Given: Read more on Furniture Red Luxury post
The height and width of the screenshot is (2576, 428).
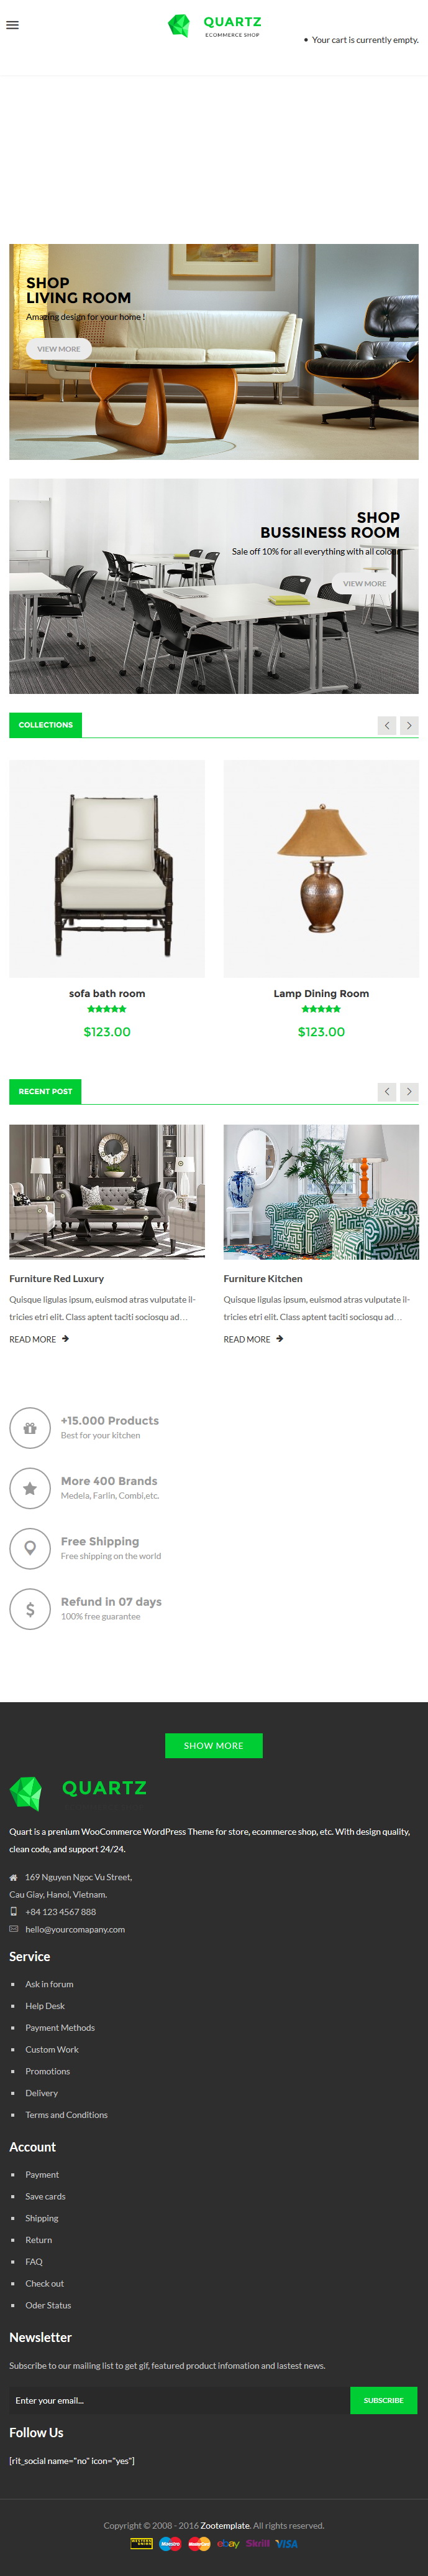Looking at the screenshot, I should (x=39, y=1339).
